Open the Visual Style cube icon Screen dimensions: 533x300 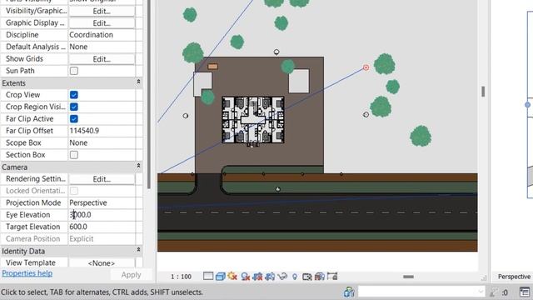pyautogui.click(x=220, y=277)
